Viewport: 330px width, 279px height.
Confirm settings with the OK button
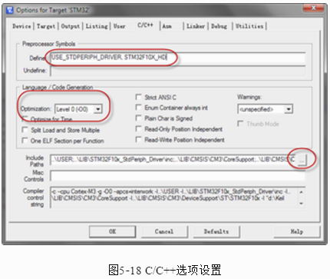pyautogui.click(x=113, y=231)
